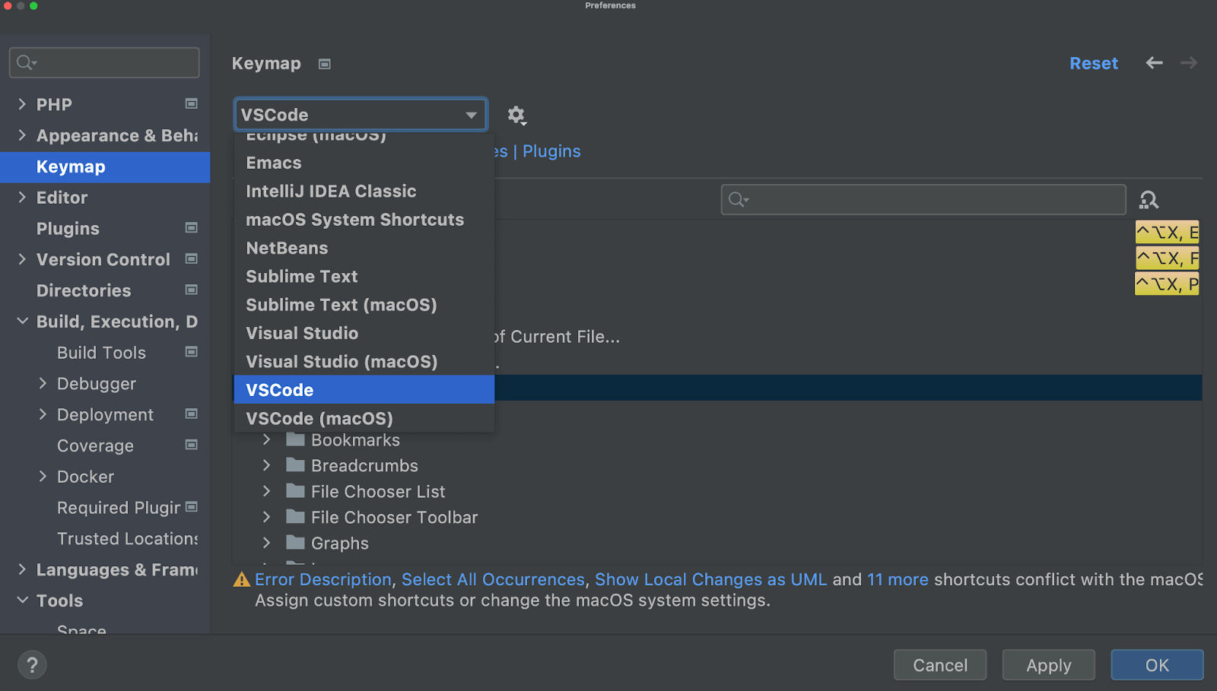Collapse the Tools settings section
The height and width of the screenshot is (691, 1217).
pyautogui.click(x=23, y=601)
